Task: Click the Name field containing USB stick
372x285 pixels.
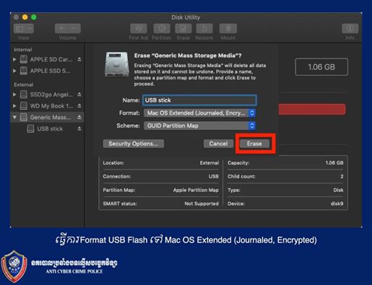Action: pos(199,100)
